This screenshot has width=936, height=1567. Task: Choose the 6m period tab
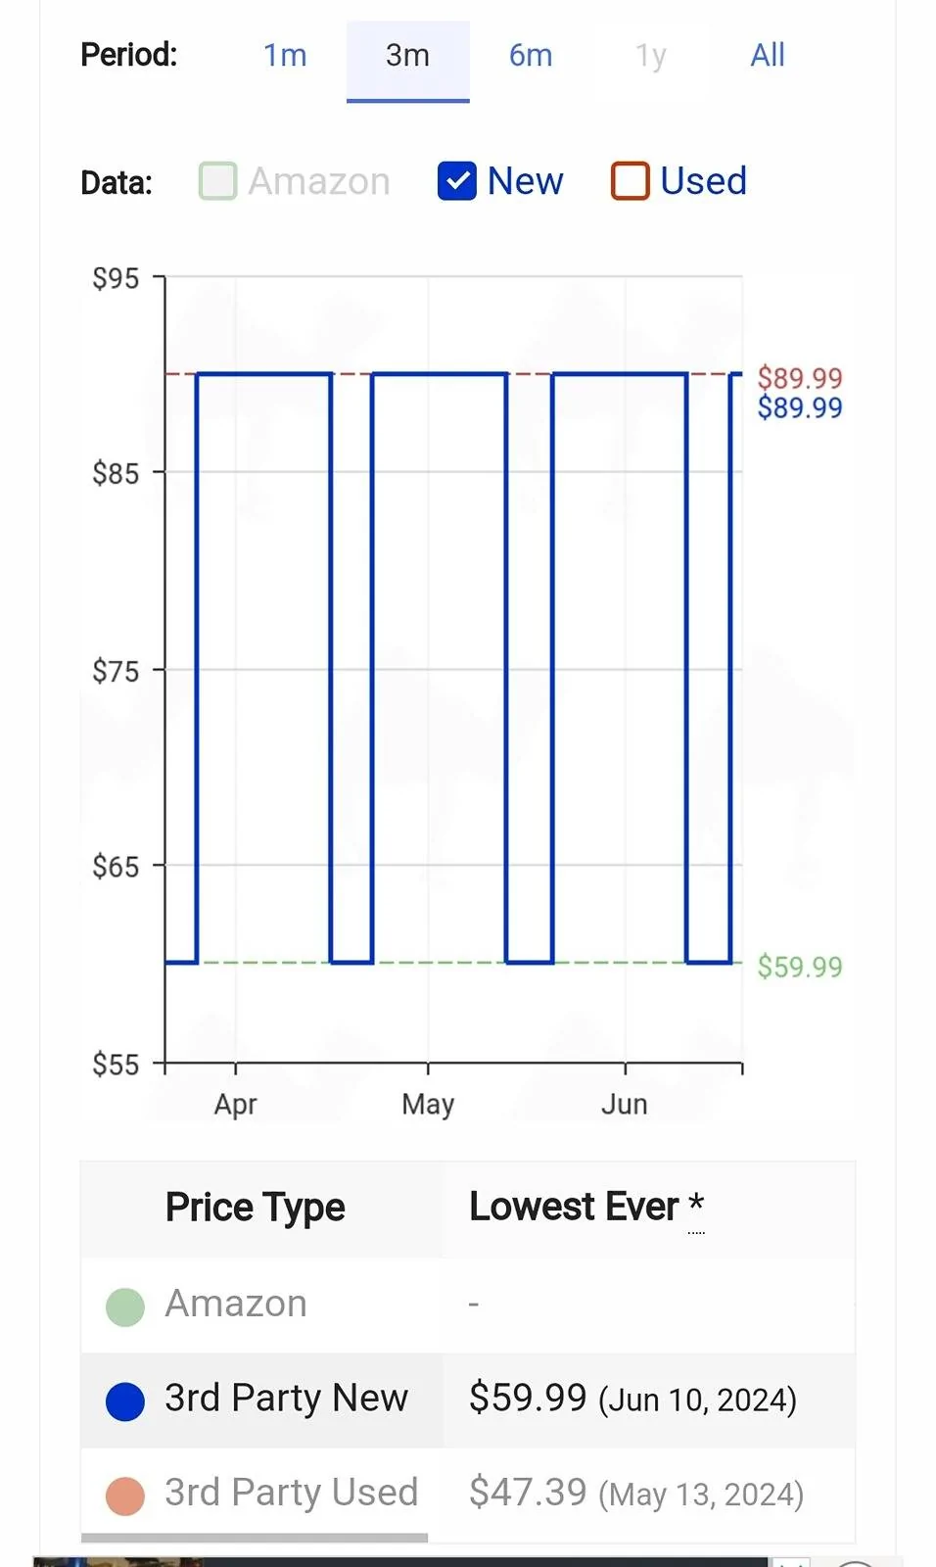coord(531,56)
